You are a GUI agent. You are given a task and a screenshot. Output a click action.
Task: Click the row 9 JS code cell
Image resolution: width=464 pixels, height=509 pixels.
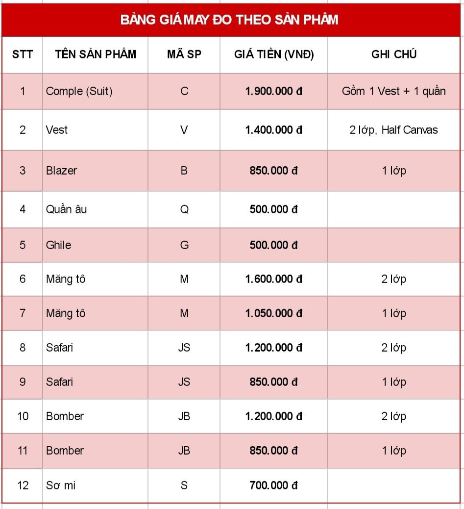[x=184, y=382]
